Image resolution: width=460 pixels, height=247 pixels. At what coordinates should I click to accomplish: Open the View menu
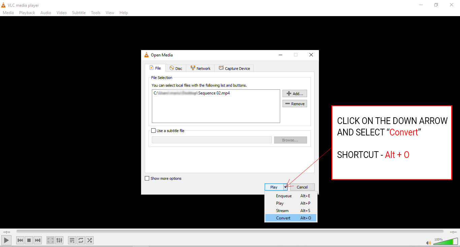point(110,13)
